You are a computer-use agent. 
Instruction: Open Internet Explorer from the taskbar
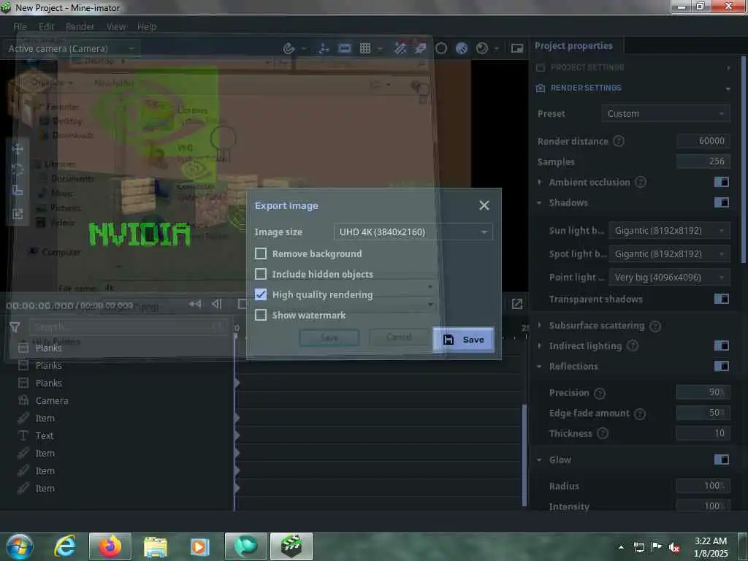(65, 546)
